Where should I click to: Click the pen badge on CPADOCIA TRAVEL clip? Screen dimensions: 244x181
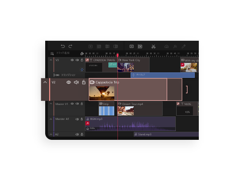click(x=87, y=60)
